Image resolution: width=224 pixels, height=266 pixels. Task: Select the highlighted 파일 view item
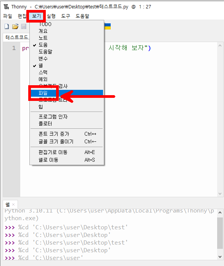click(x=67, y=93)
